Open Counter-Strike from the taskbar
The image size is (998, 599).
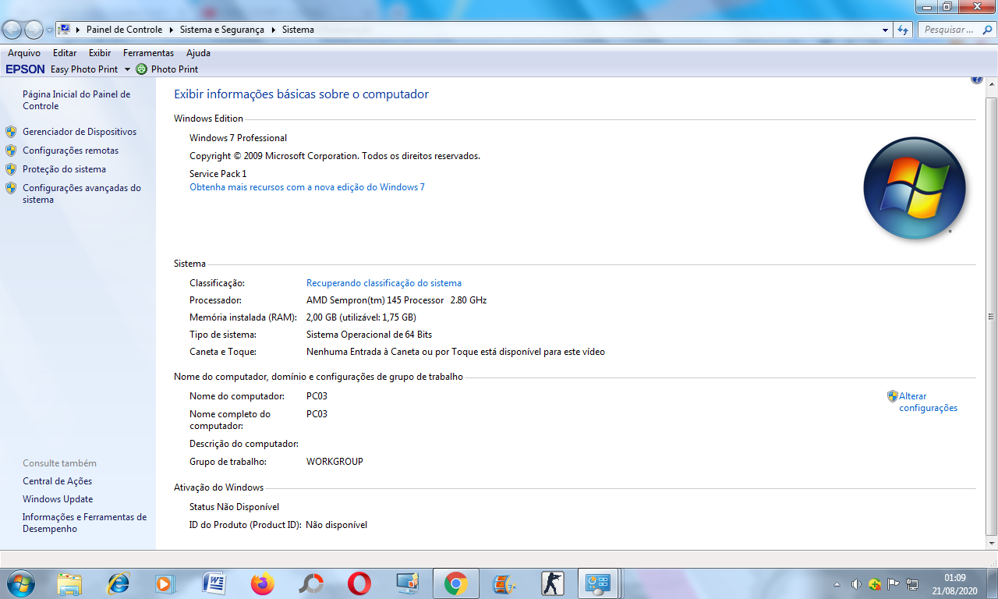553,583
